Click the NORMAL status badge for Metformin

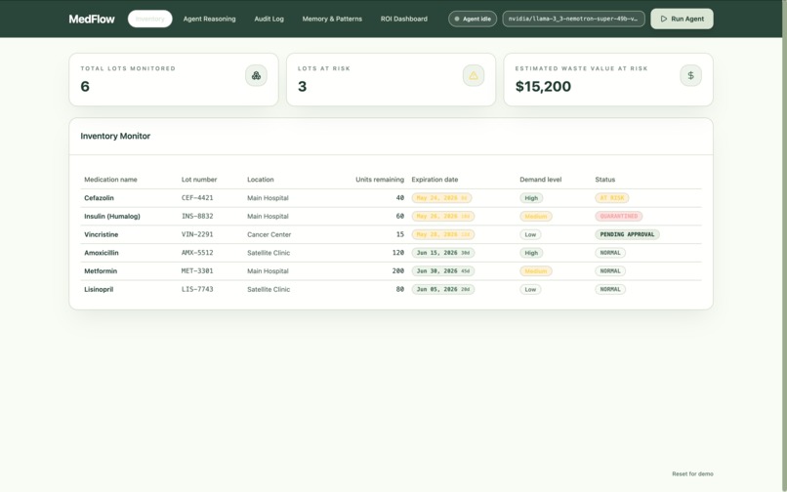(x=610, y=270)
